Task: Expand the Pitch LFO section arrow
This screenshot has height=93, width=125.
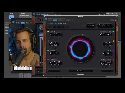Action: pyautogui.click(x=104, y=53)
